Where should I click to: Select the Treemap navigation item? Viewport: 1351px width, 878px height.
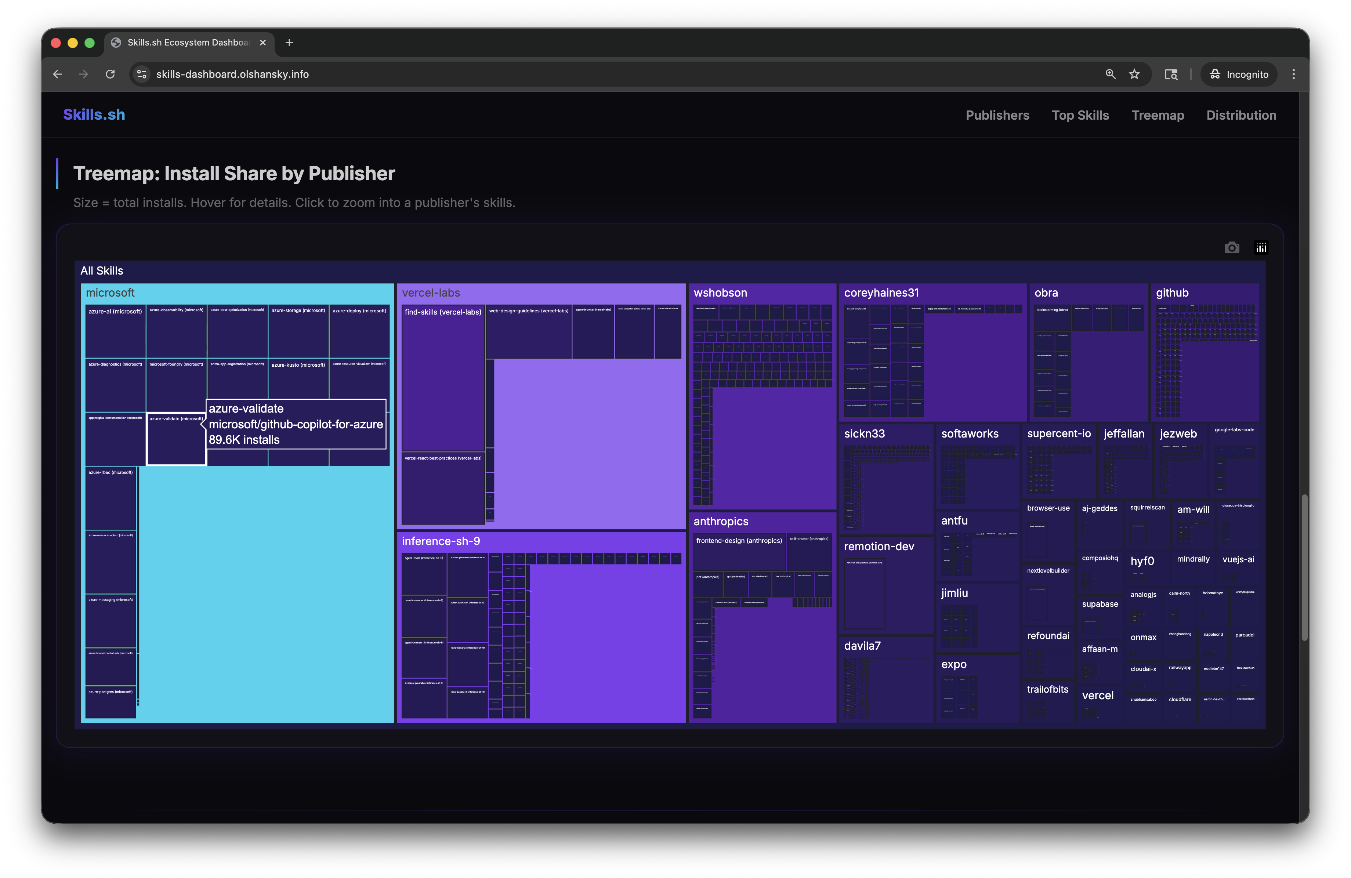pos(1158,115)
